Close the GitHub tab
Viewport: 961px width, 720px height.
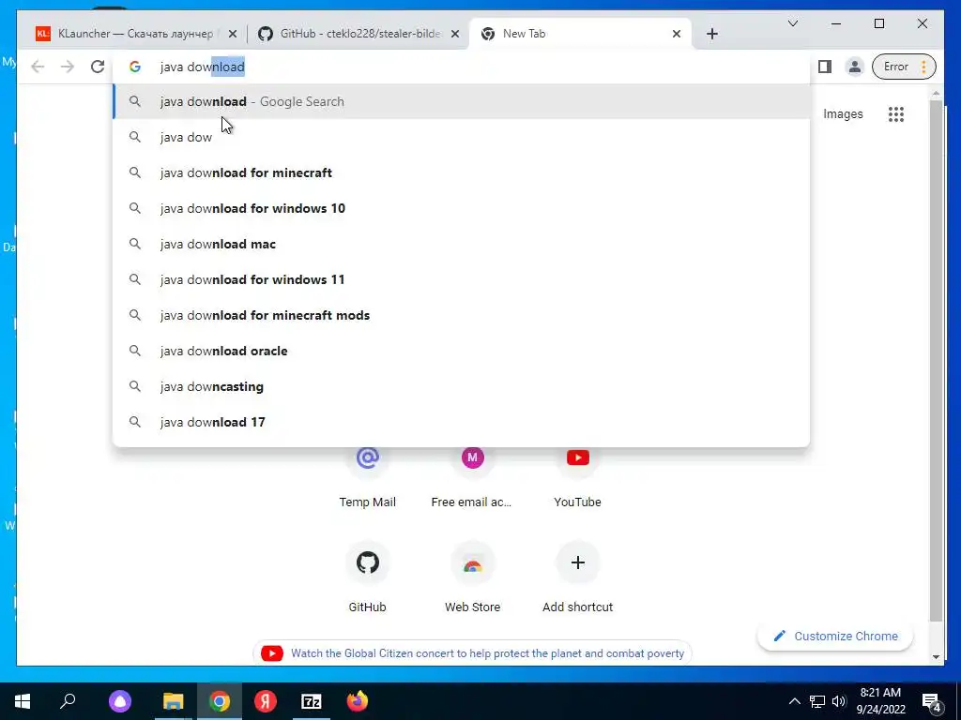[x=455, y=34]
